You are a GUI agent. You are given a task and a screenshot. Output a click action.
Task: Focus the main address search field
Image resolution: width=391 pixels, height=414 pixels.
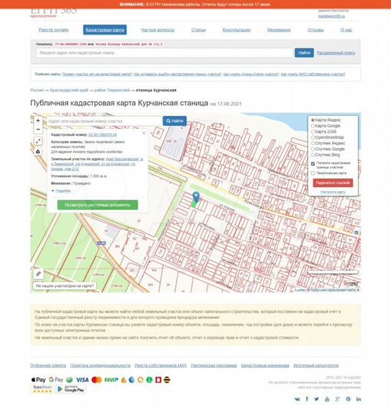click(164, 53)
